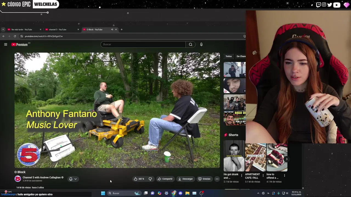Open the recommended video with masked group
The width and height of the screenshot is (351, 197).
coord(234,102)
